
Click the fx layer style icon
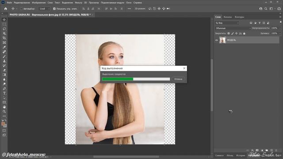click(x=252, y=150)
